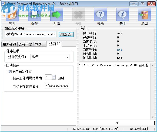Click the 当前长度 label
Viewport: 157px width, 132px height.
pyautogui.click(x=90, y=41)
